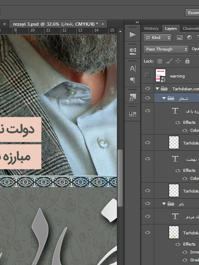
Task: Click the warning layer thumbnail
Action: [x=160, y=75]
